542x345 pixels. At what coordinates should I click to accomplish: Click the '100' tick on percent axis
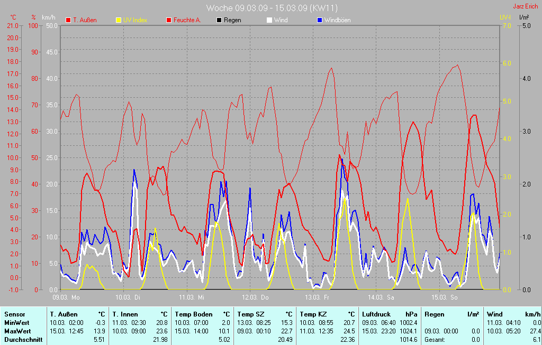click(x=33, y=25)
